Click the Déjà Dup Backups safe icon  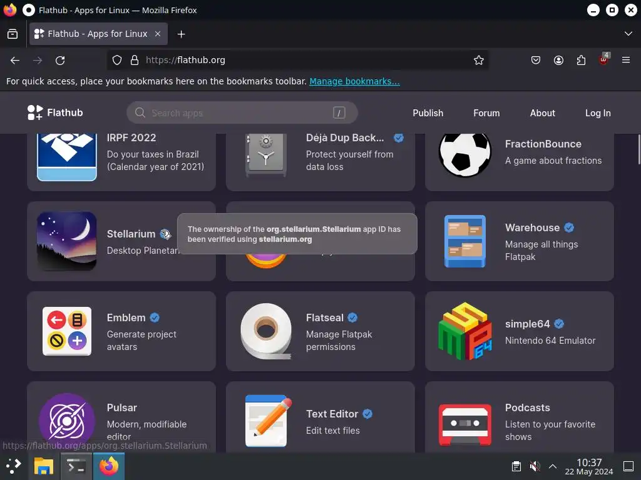pos(265,155)
